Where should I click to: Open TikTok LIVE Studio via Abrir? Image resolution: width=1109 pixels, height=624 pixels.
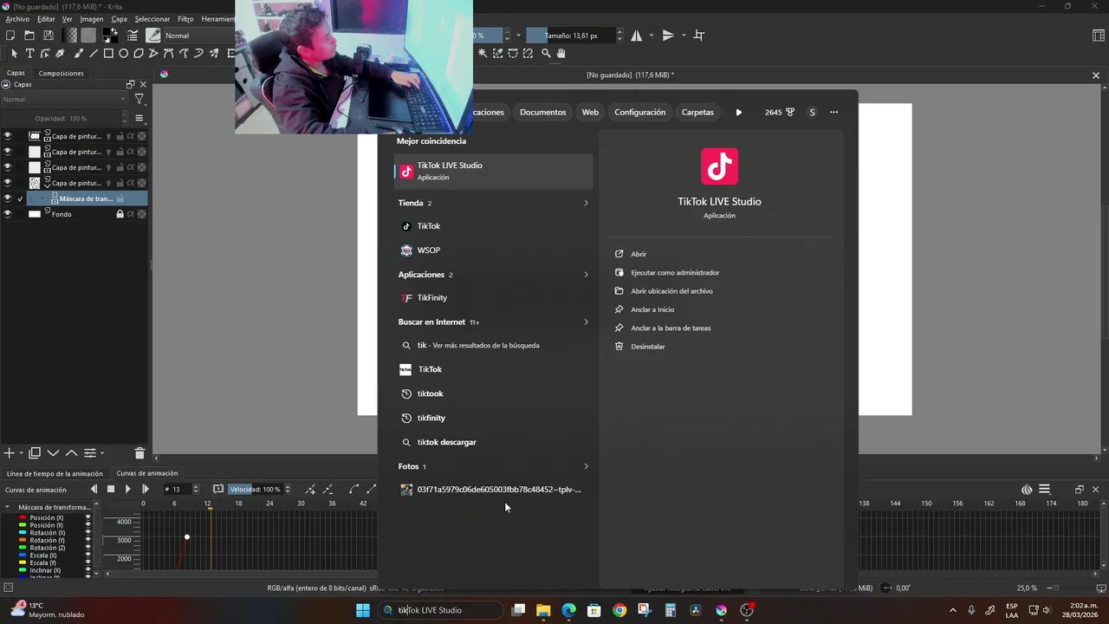point(639,254)
